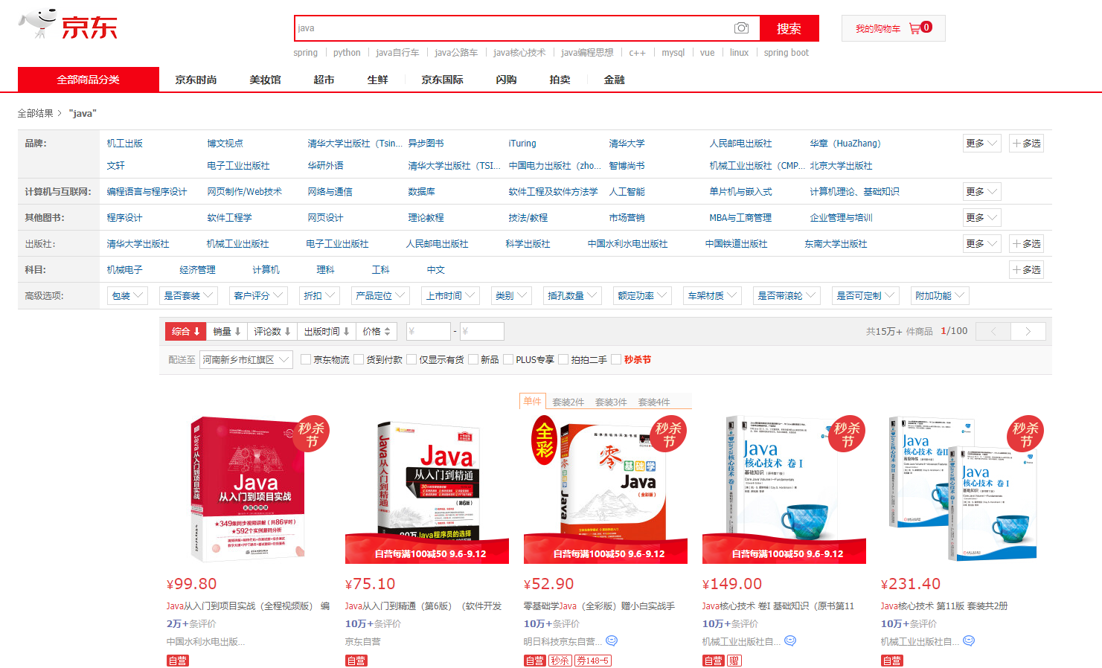Open Java从入门到精通 第6版 book thumbnail
The height and width of the screenshot is (668, 1102).
(427, 489)
